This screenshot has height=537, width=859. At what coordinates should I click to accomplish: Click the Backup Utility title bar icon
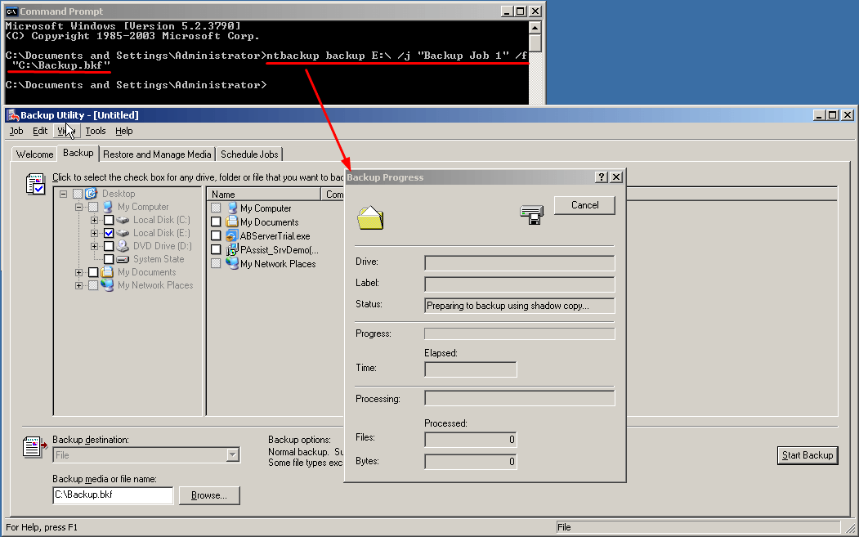pyautogui.click(x=12, y=115)
